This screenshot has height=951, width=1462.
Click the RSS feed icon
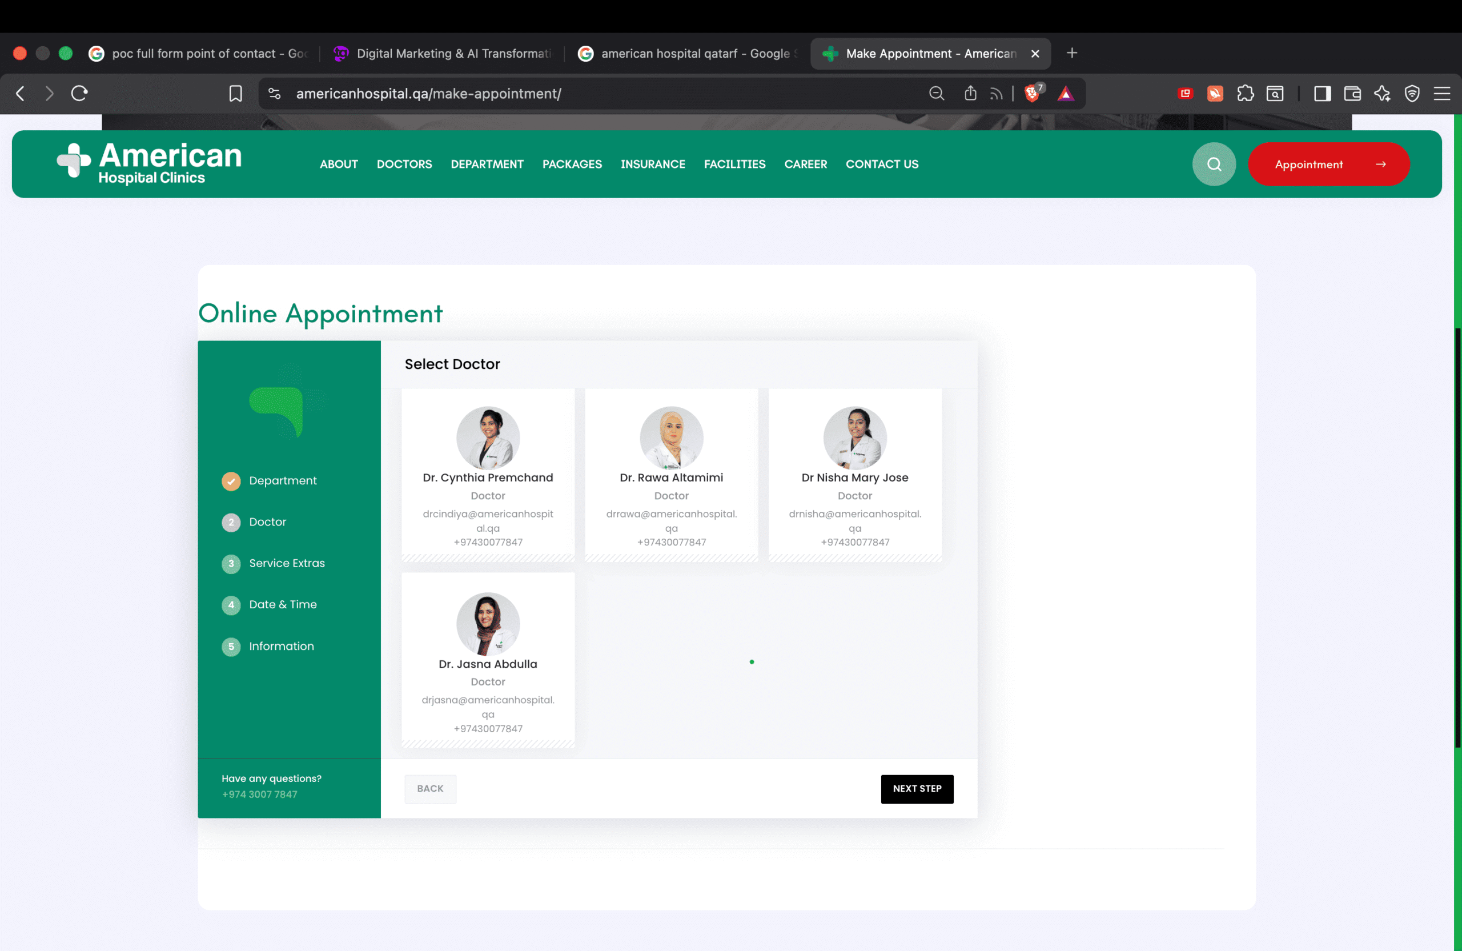[996, 94]
